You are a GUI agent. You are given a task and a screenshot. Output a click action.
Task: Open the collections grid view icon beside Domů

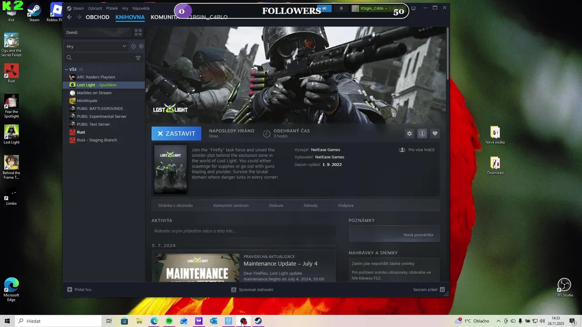click(x=138, y=32)
